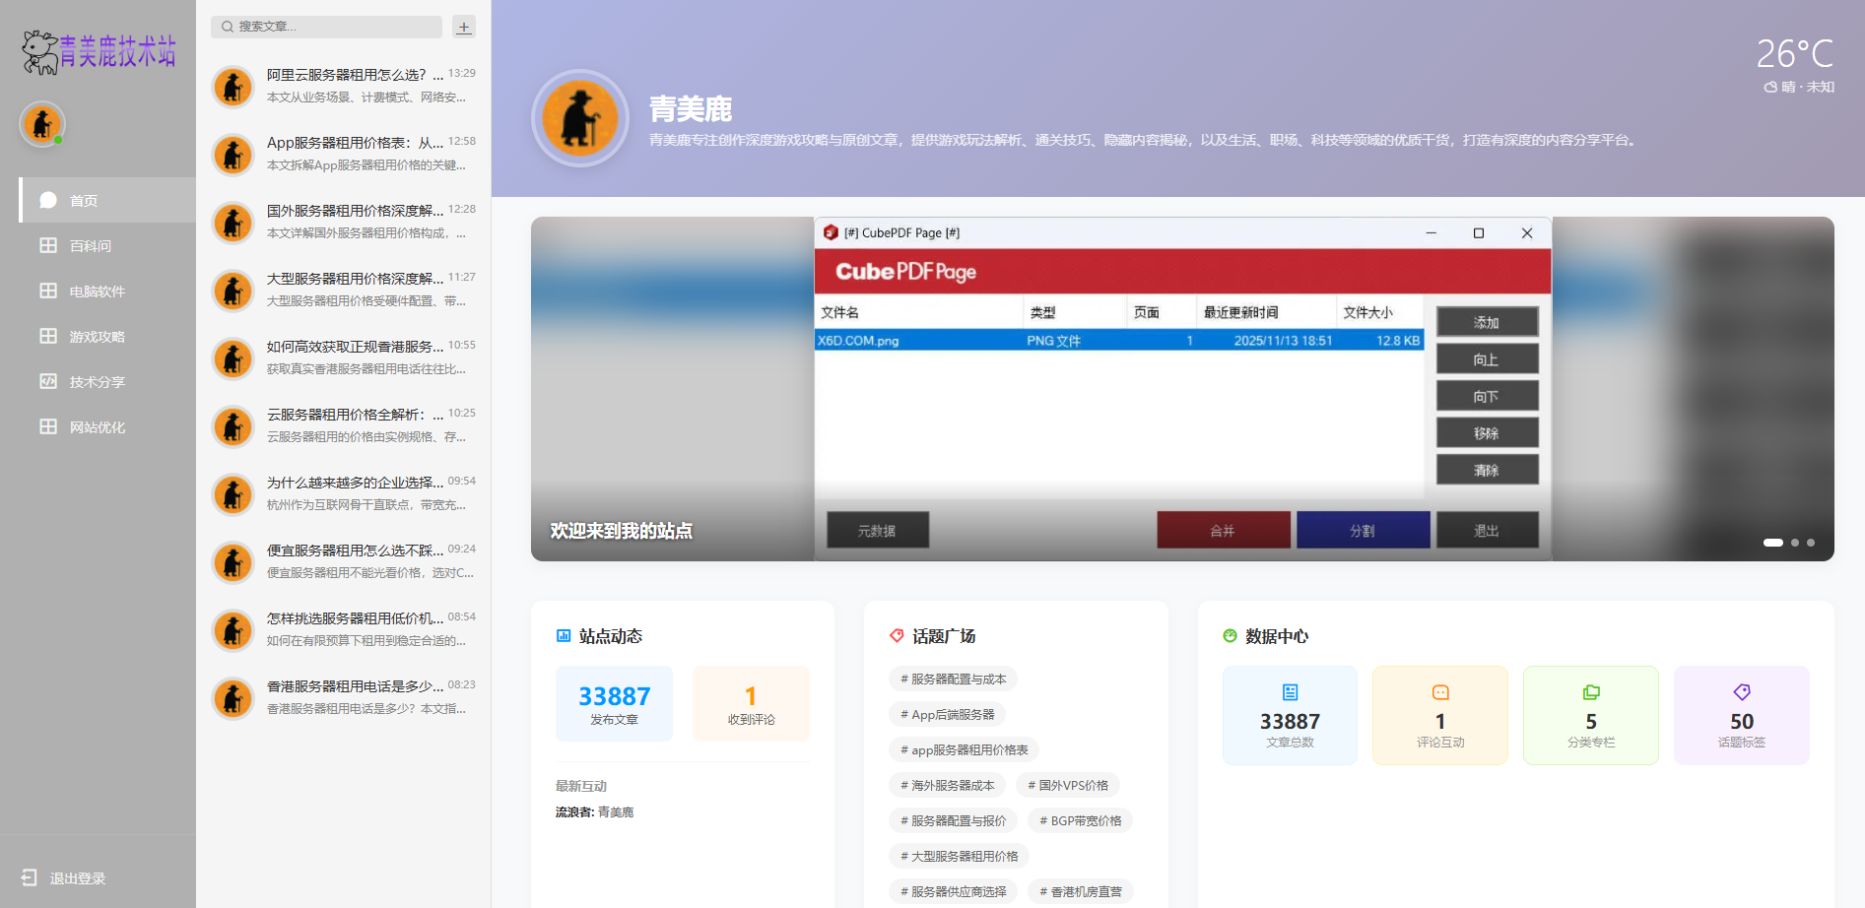1865x908 pixels.
Task: Focus the 搜索文章 search field
Action: [326, 27]
